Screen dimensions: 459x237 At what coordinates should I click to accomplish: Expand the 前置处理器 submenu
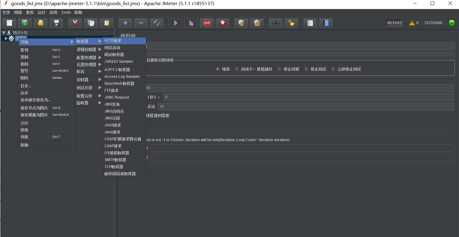click(89, 58)
